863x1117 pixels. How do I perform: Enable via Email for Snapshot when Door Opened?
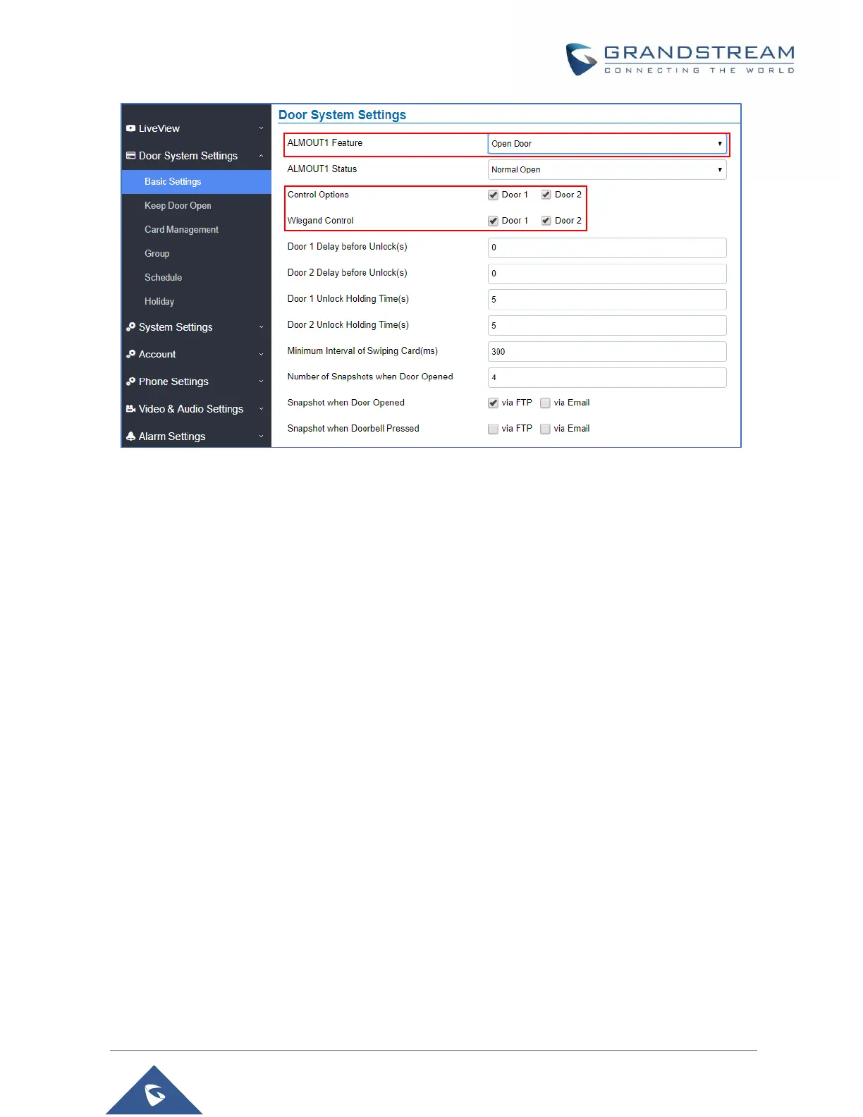pos(545,403)
